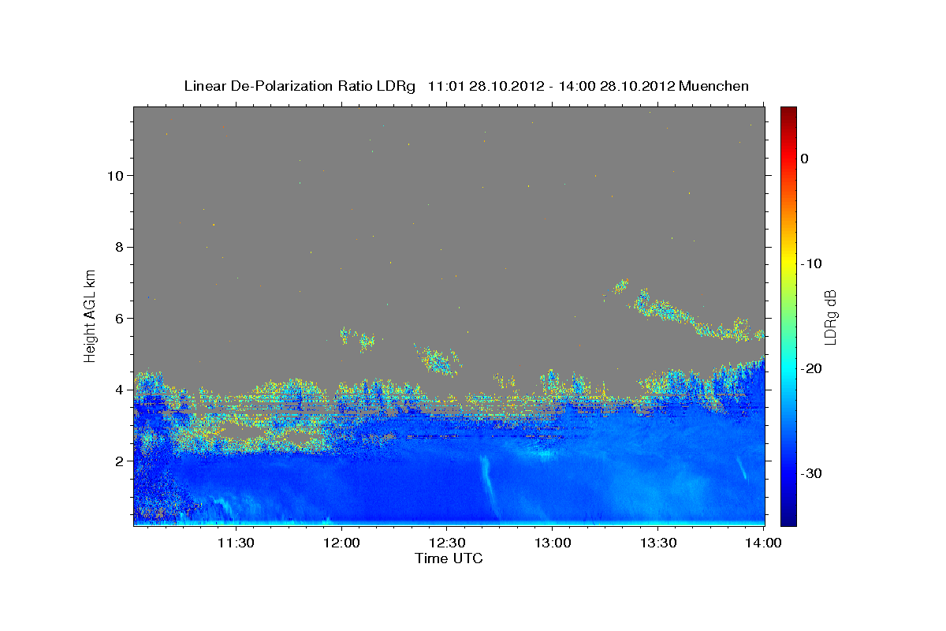The width and height of the screenshot is (946, 631).
Task: Click the 'LDRg dB' colorbar label
Action: [829, 317]
